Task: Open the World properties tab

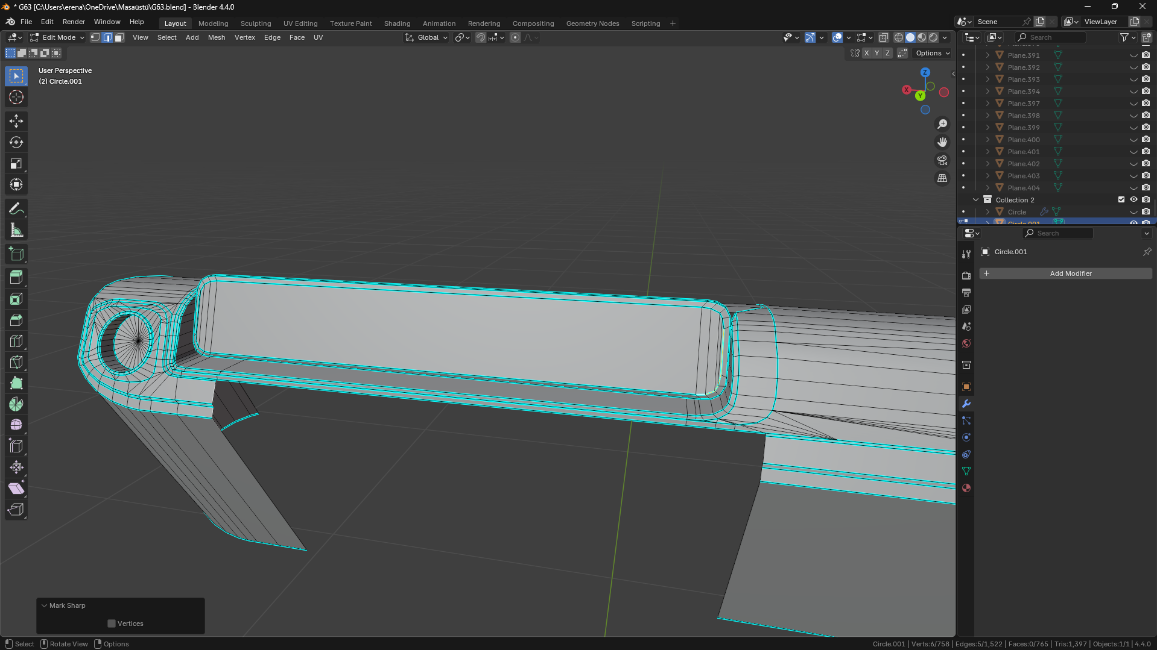Action: coord(966,343)
